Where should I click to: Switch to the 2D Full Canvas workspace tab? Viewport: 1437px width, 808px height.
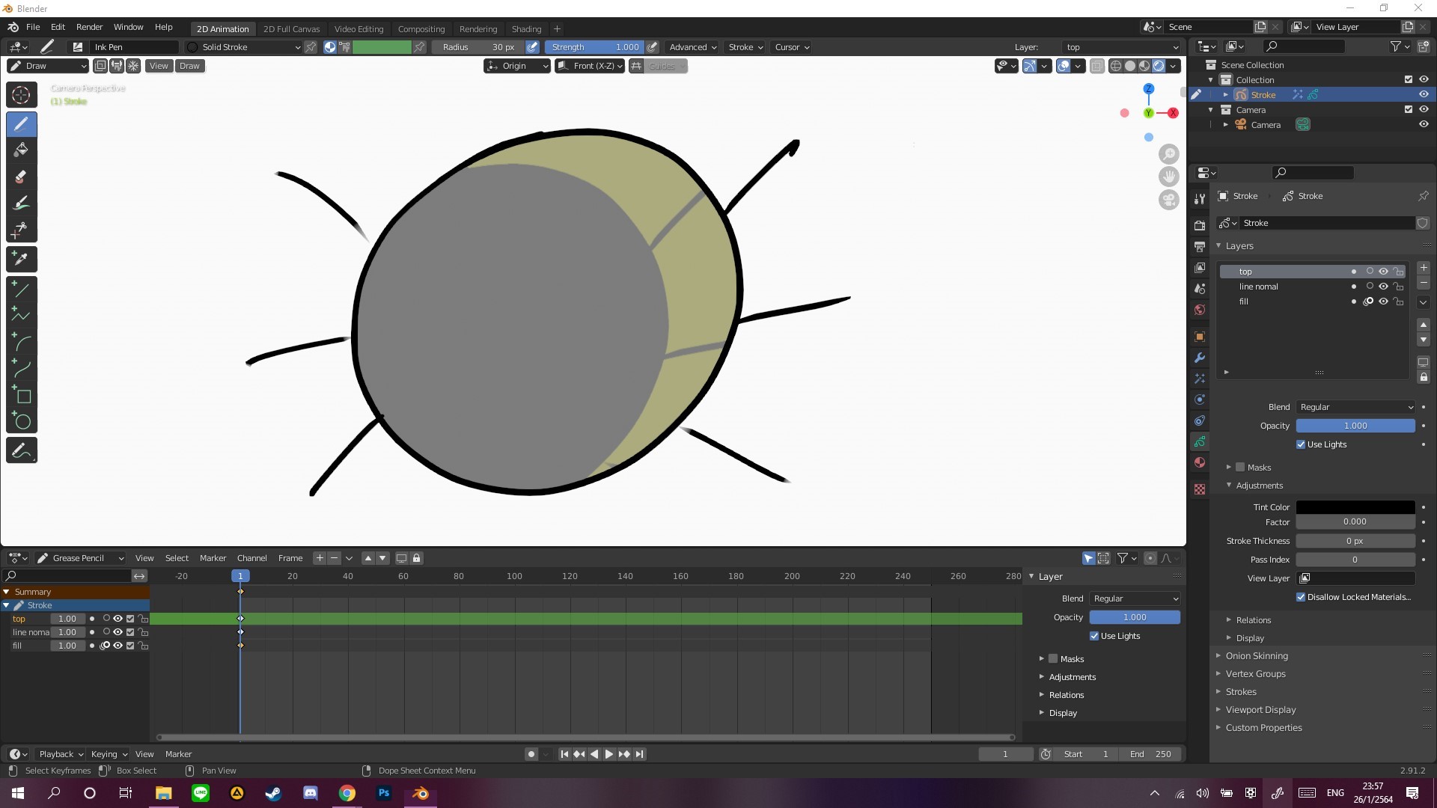(x=291, y=29)
